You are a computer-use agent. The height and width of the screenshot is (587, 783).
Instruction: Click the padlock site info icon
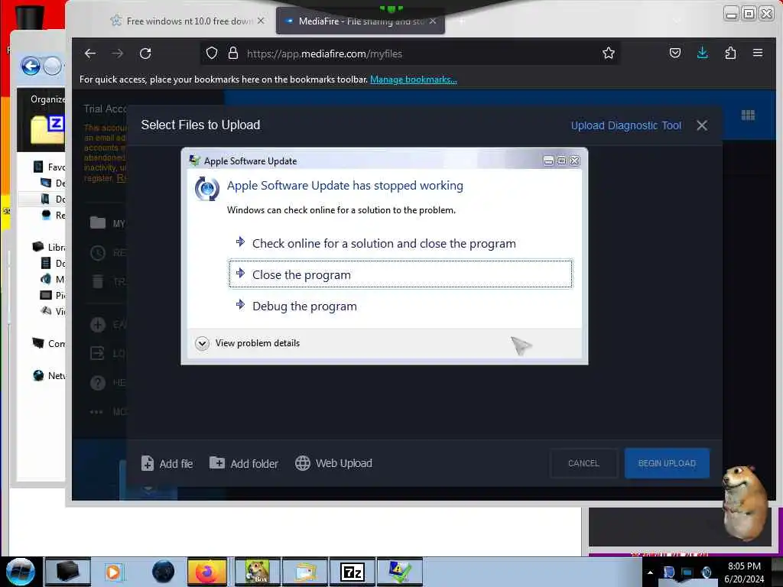point(232,53)
